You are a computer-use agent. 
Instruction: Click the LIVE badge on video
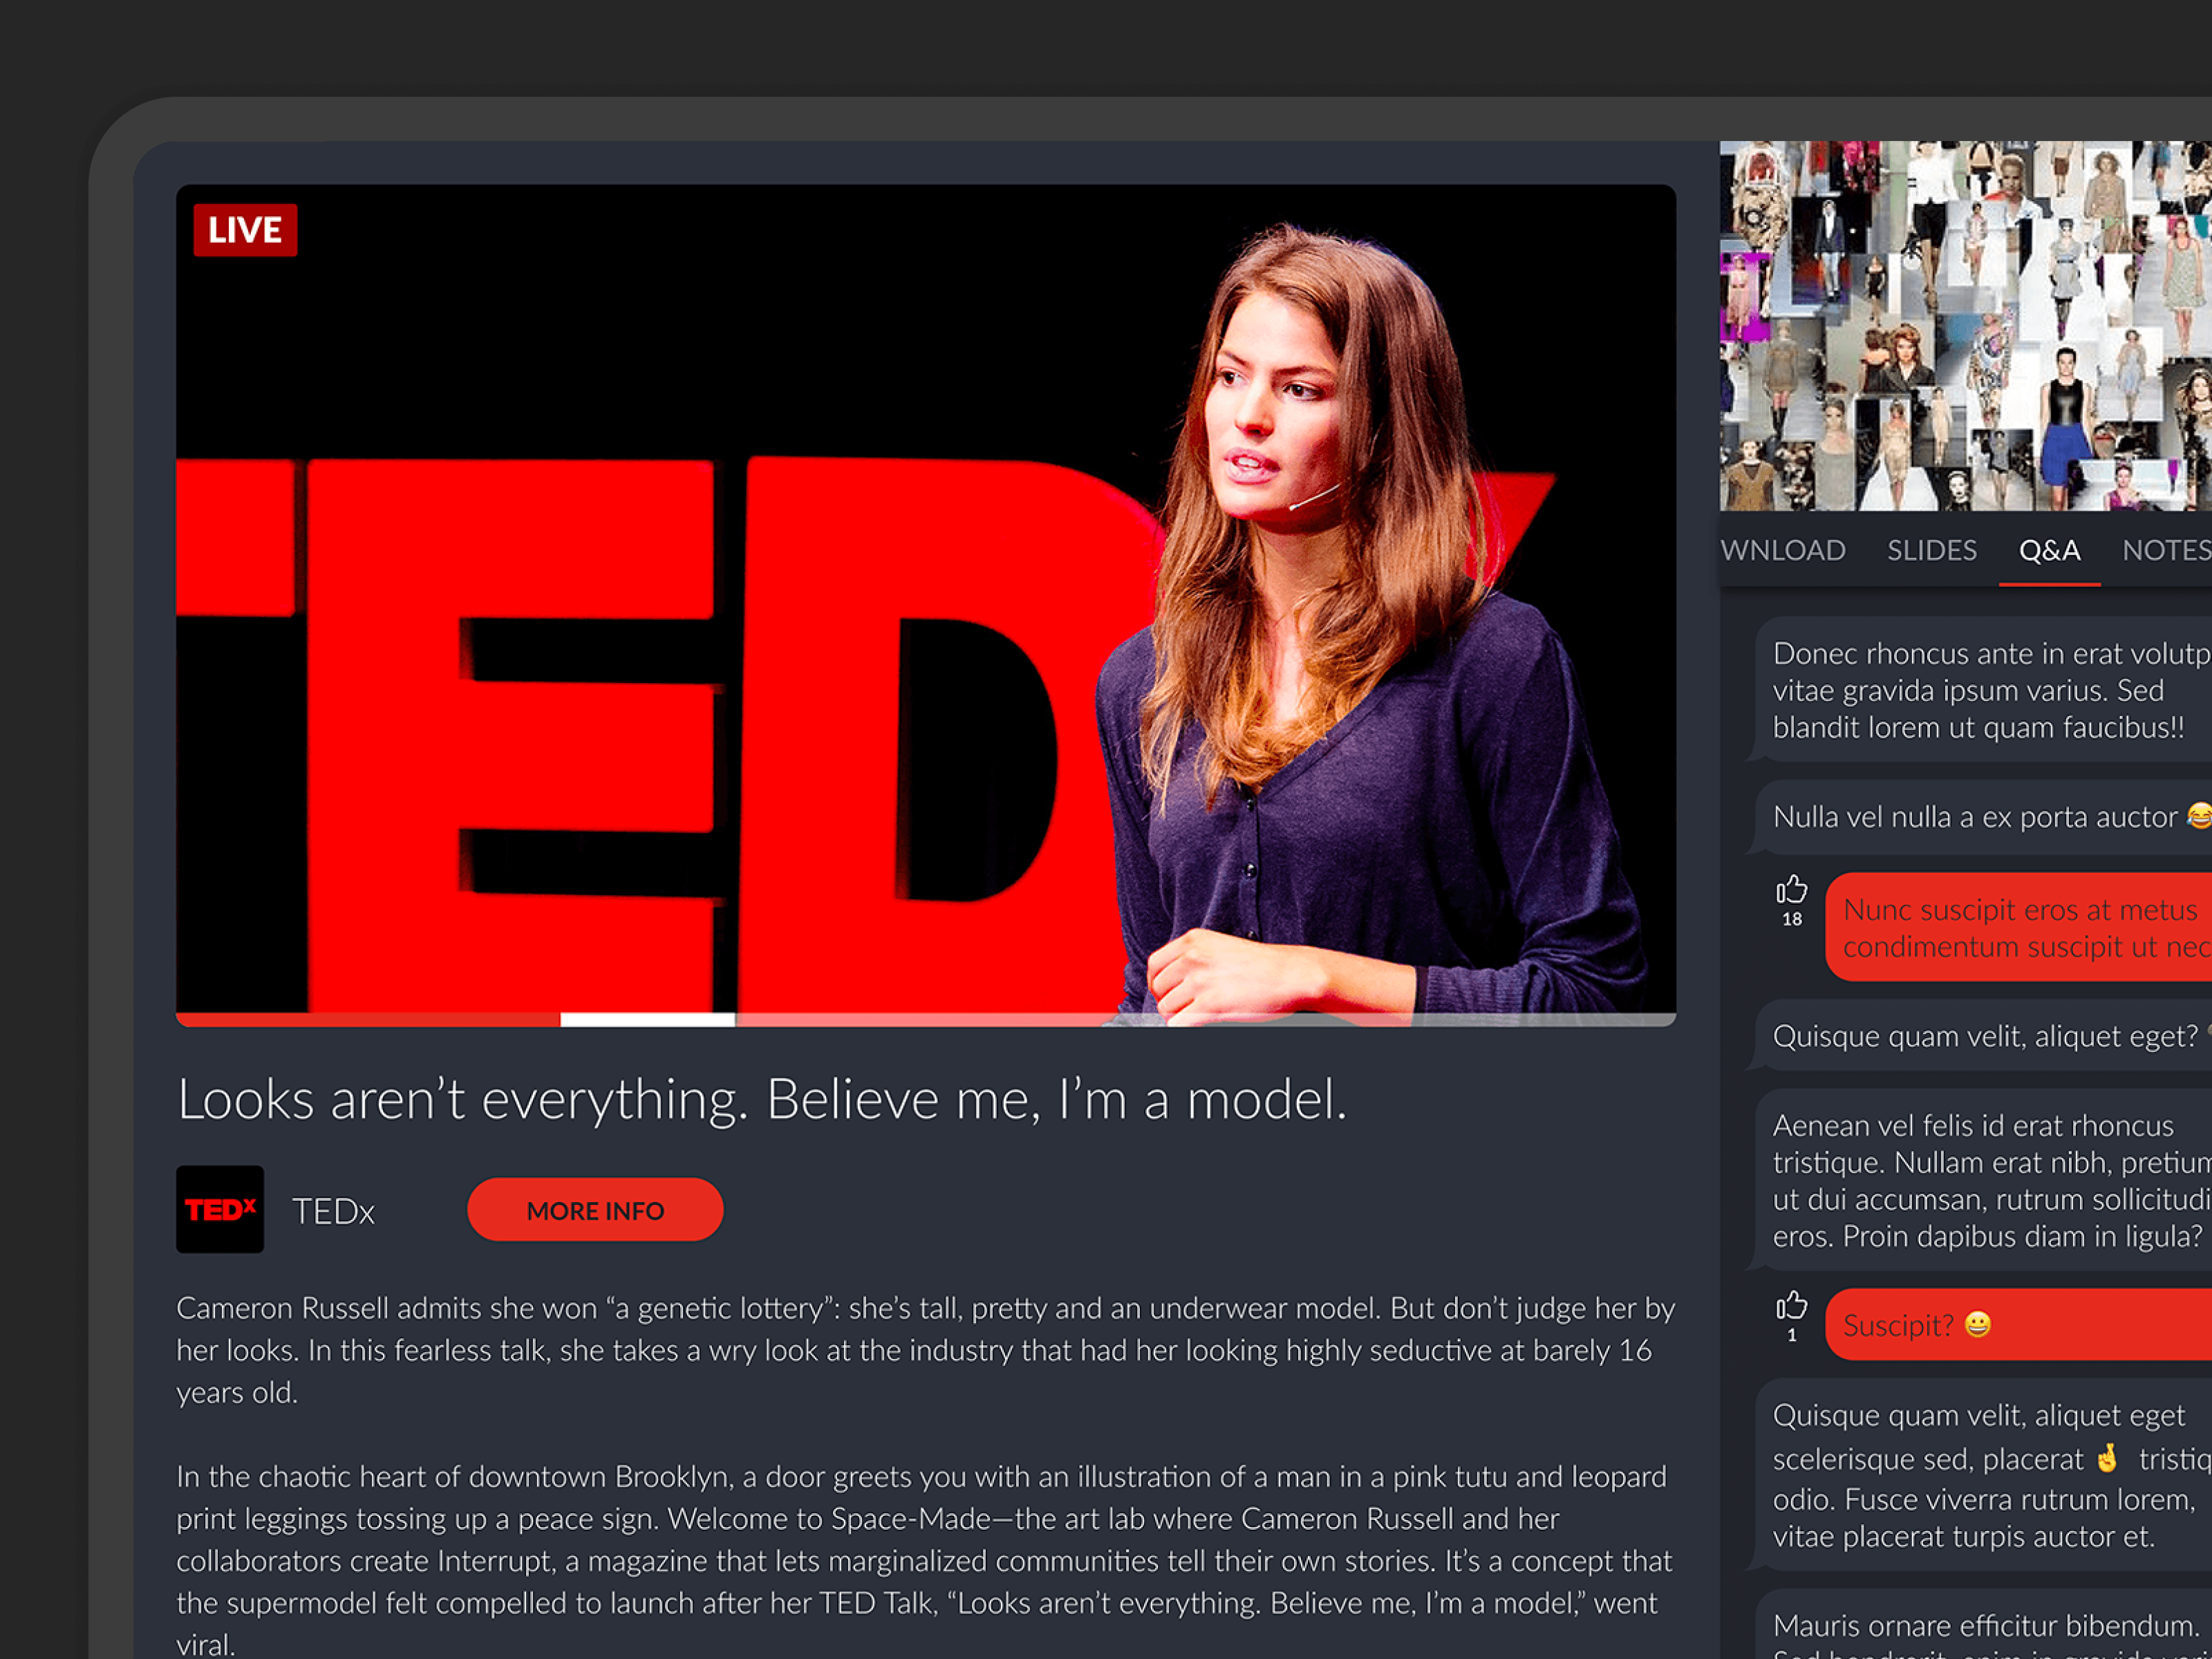pos(245,230)
